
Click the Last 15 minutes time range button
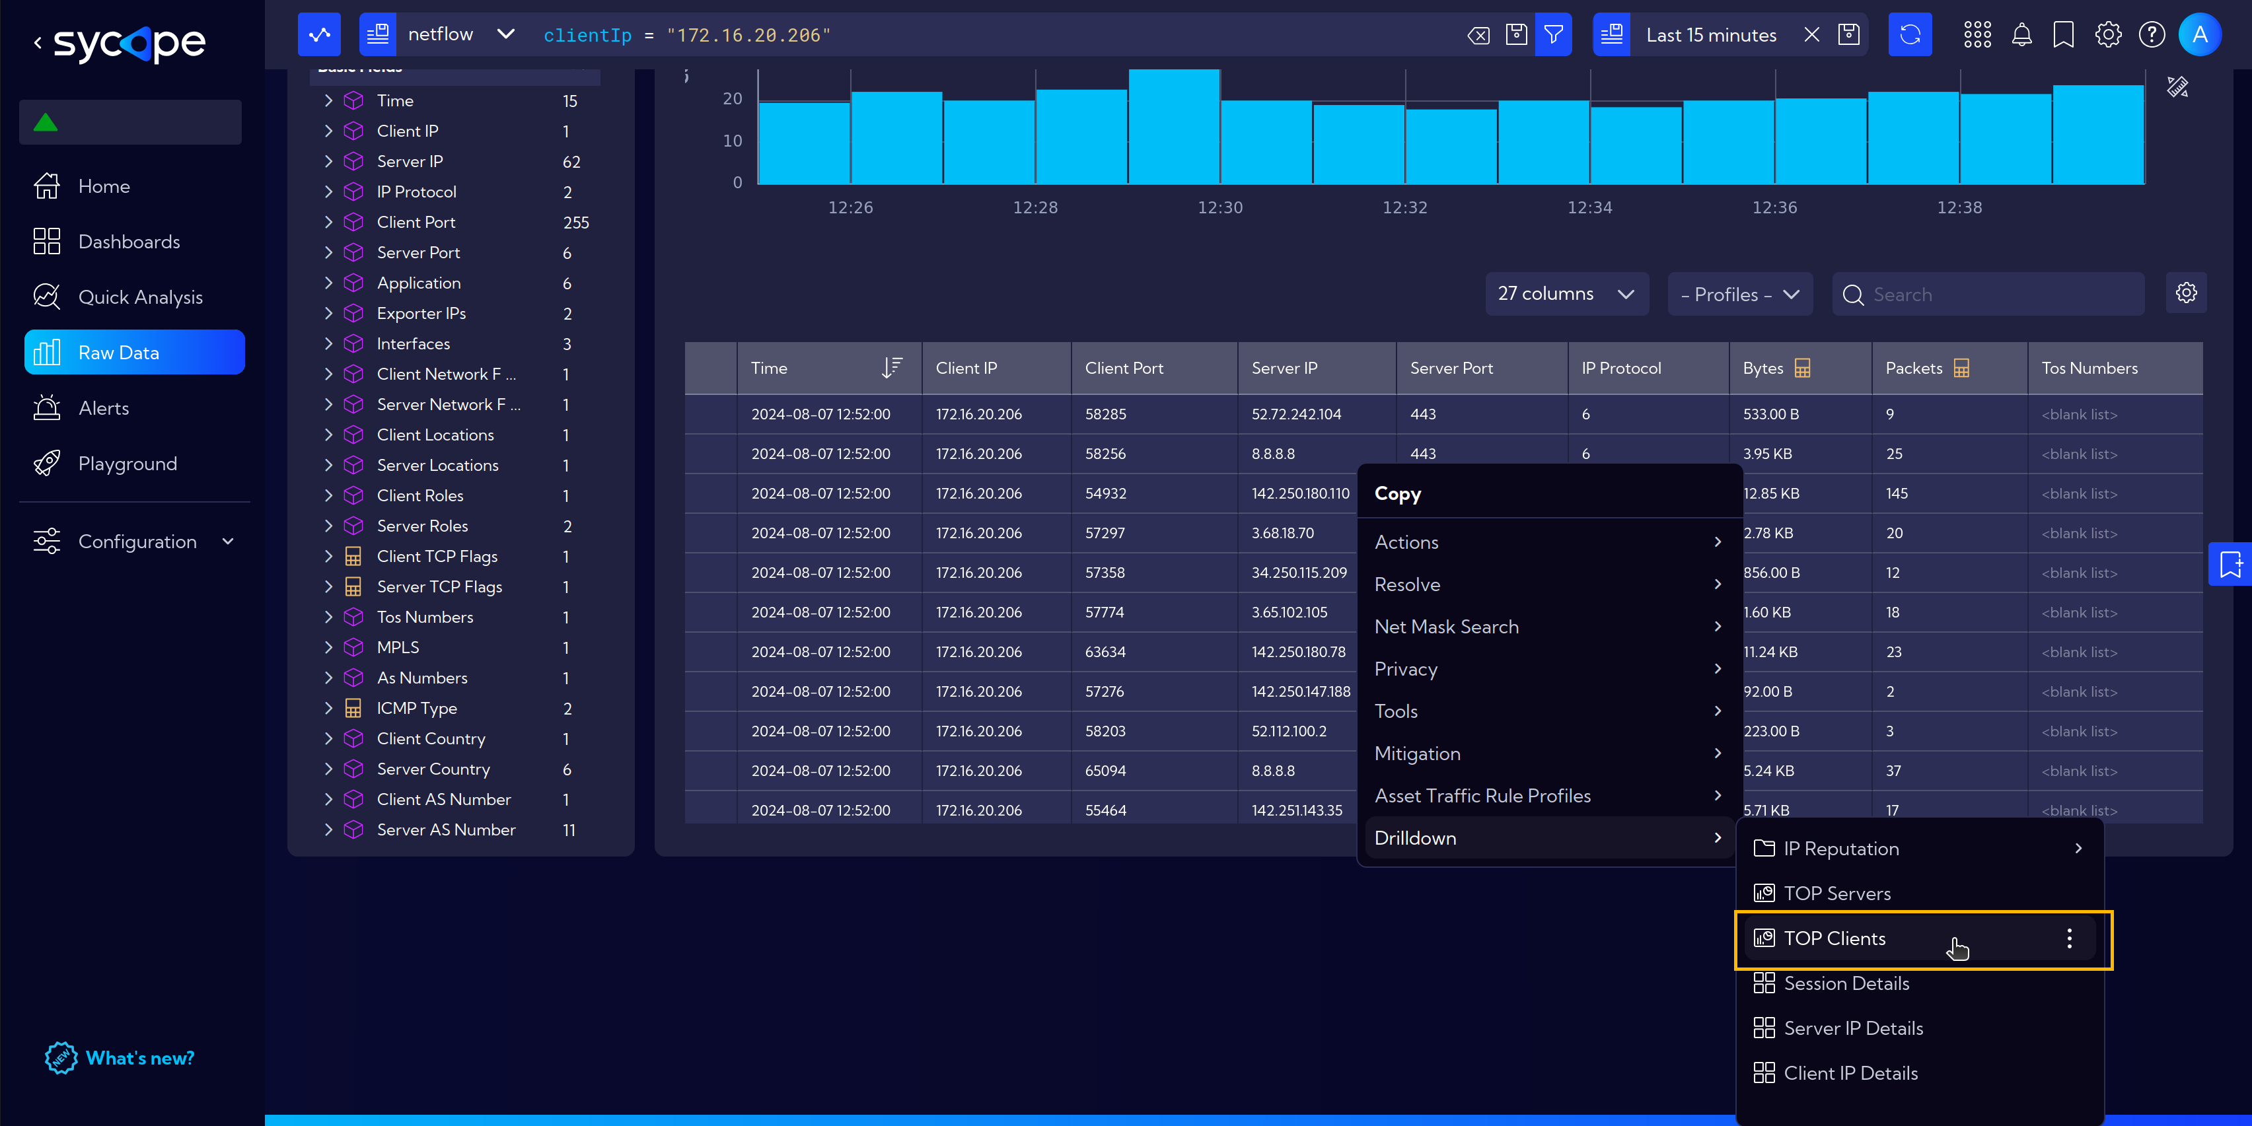(x=1712, y=34)
